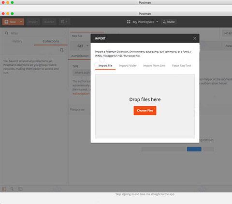Open the Import From Link tab

pos(154,66)
